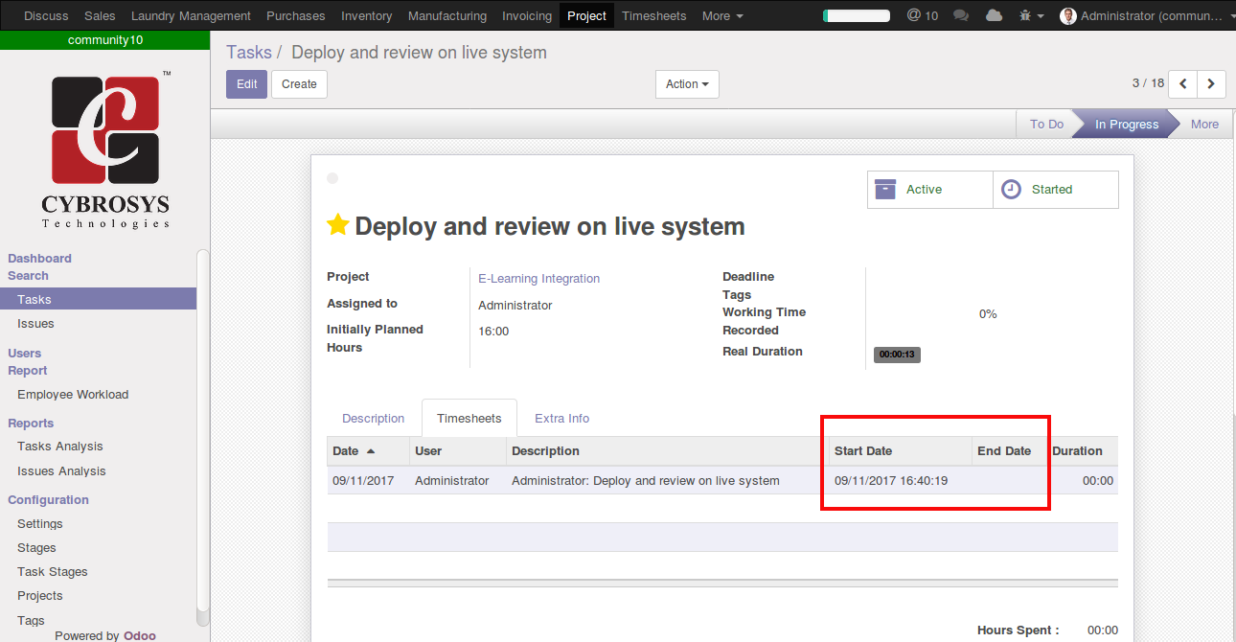Click the progress bar in top navbar
Screen dimensions: 1236x642
857,16
